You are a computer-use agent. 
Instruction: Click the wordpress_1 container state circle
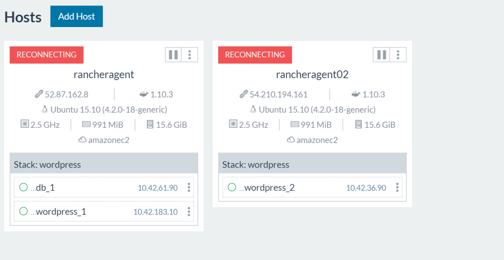[23, 211]
